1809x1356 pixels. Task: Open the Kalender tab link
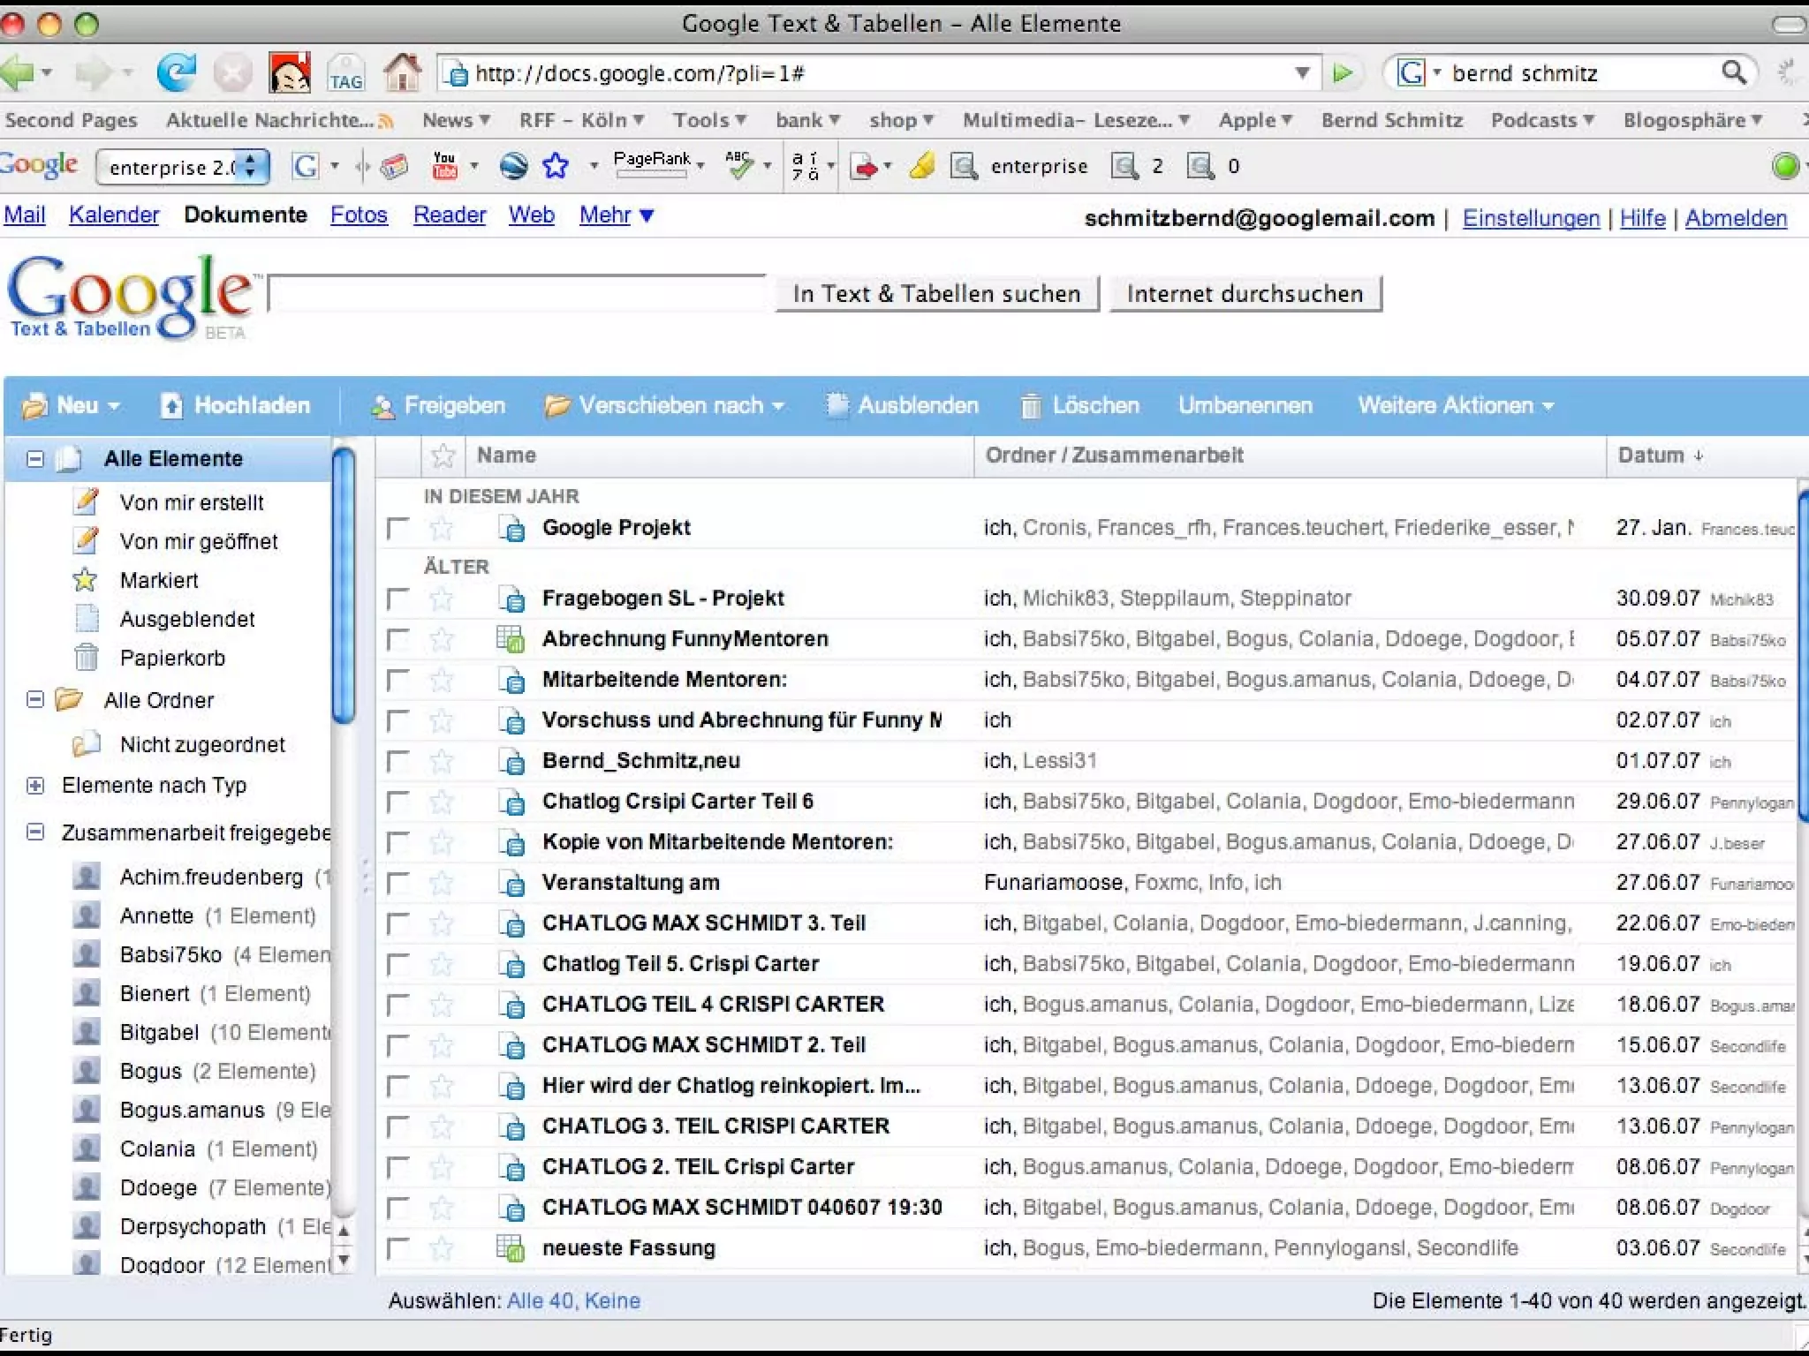(x=114, y=215)
